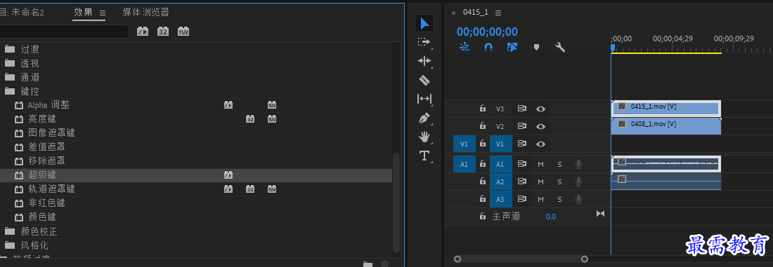Screen dimensions: 773x267
Task: Toggle track lock on A2
Action: [483, 182]
